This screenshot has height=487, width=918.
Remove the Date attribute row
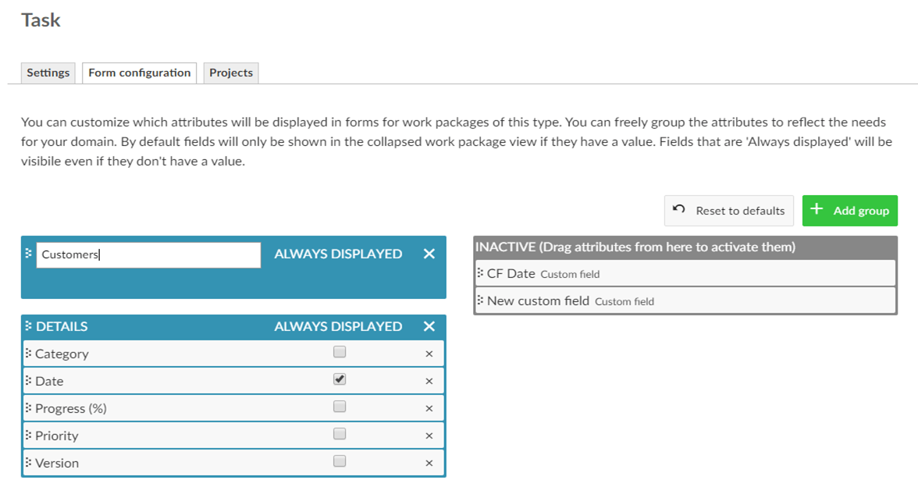pos(429,382)
